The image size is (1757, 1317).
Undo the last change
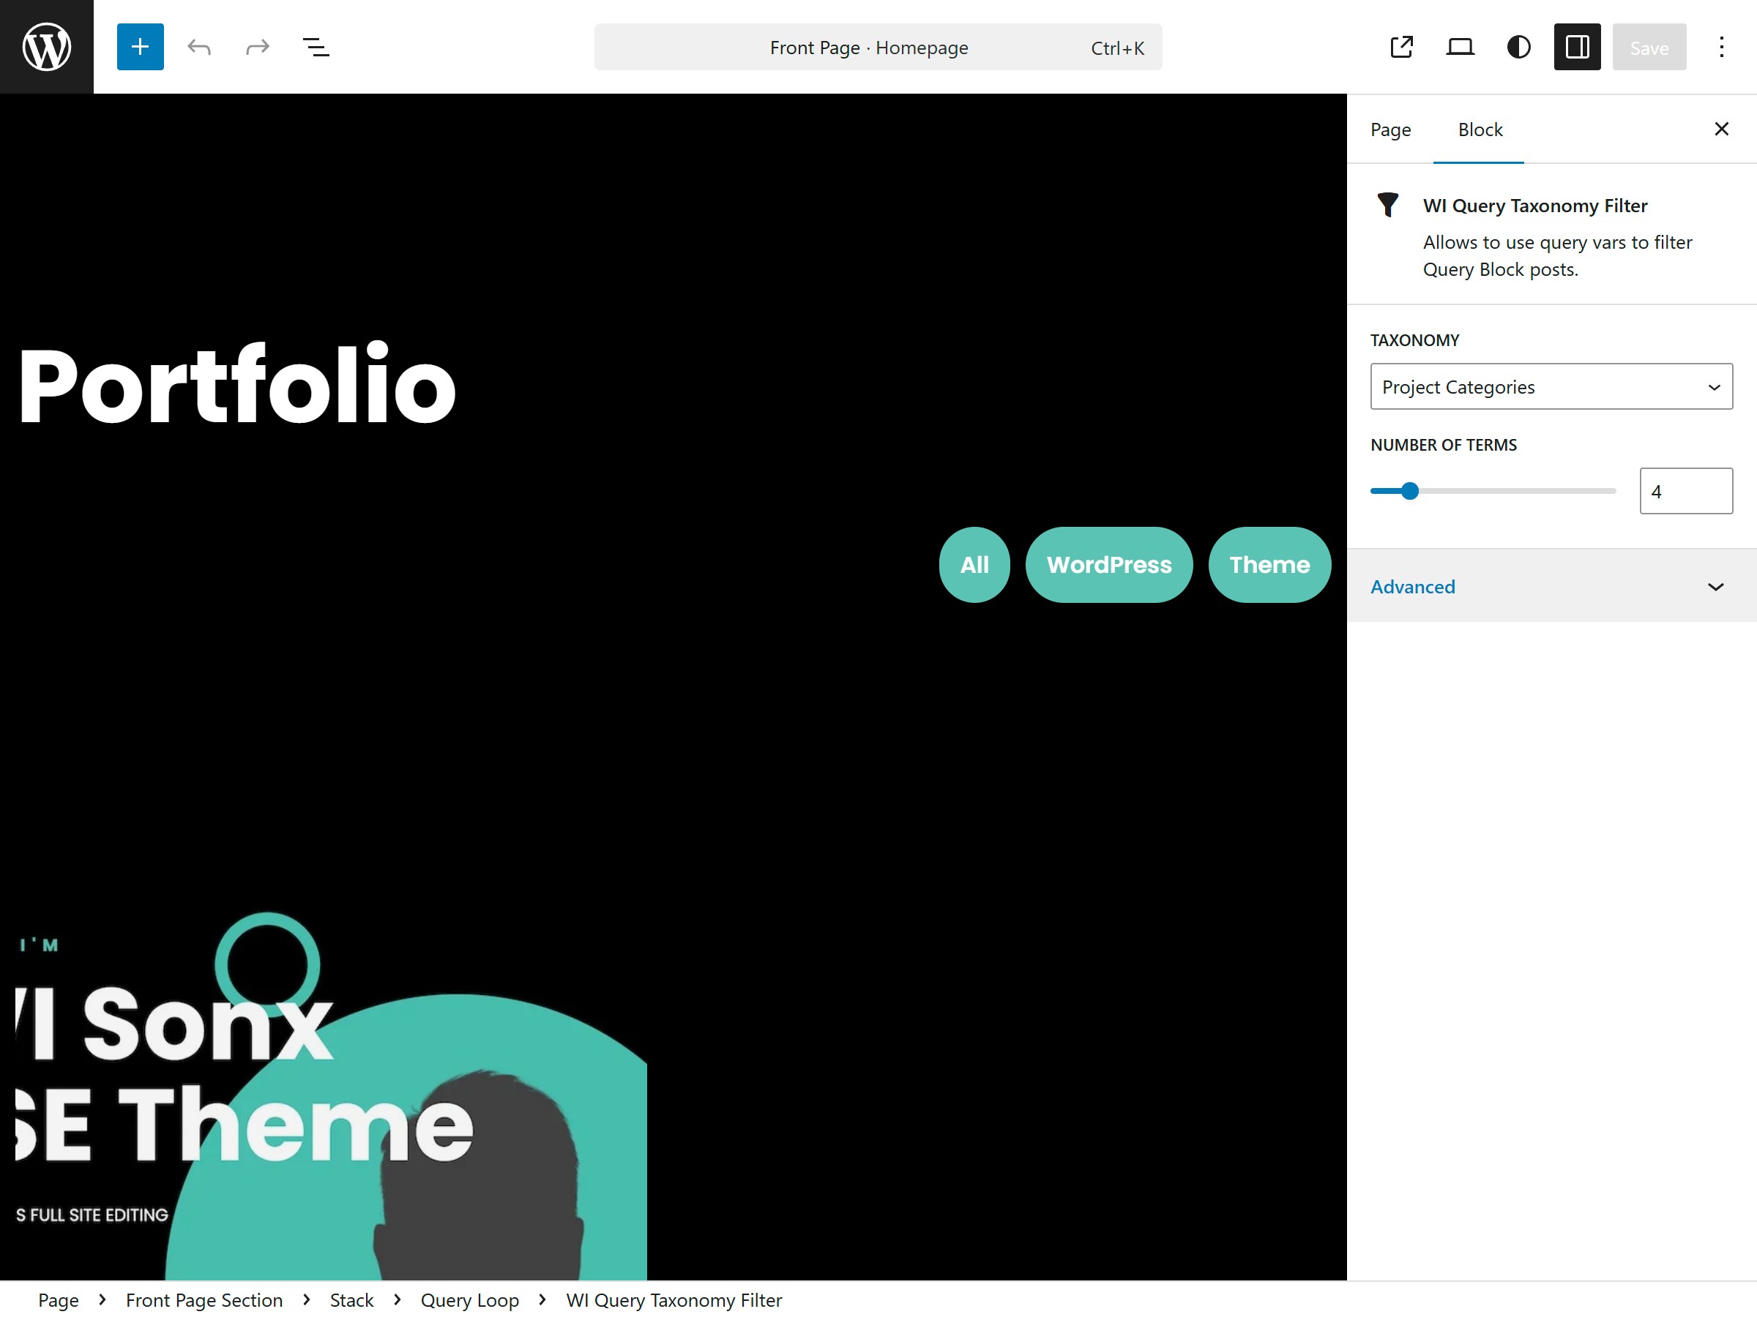point(198,47)
